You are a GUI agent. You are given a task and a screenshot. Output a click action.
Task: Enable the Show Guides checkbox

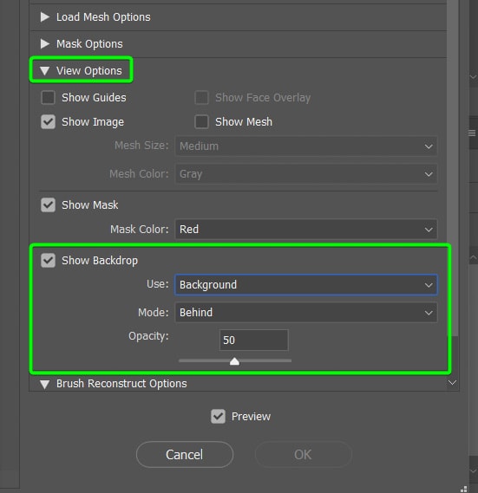click(49, 97)
